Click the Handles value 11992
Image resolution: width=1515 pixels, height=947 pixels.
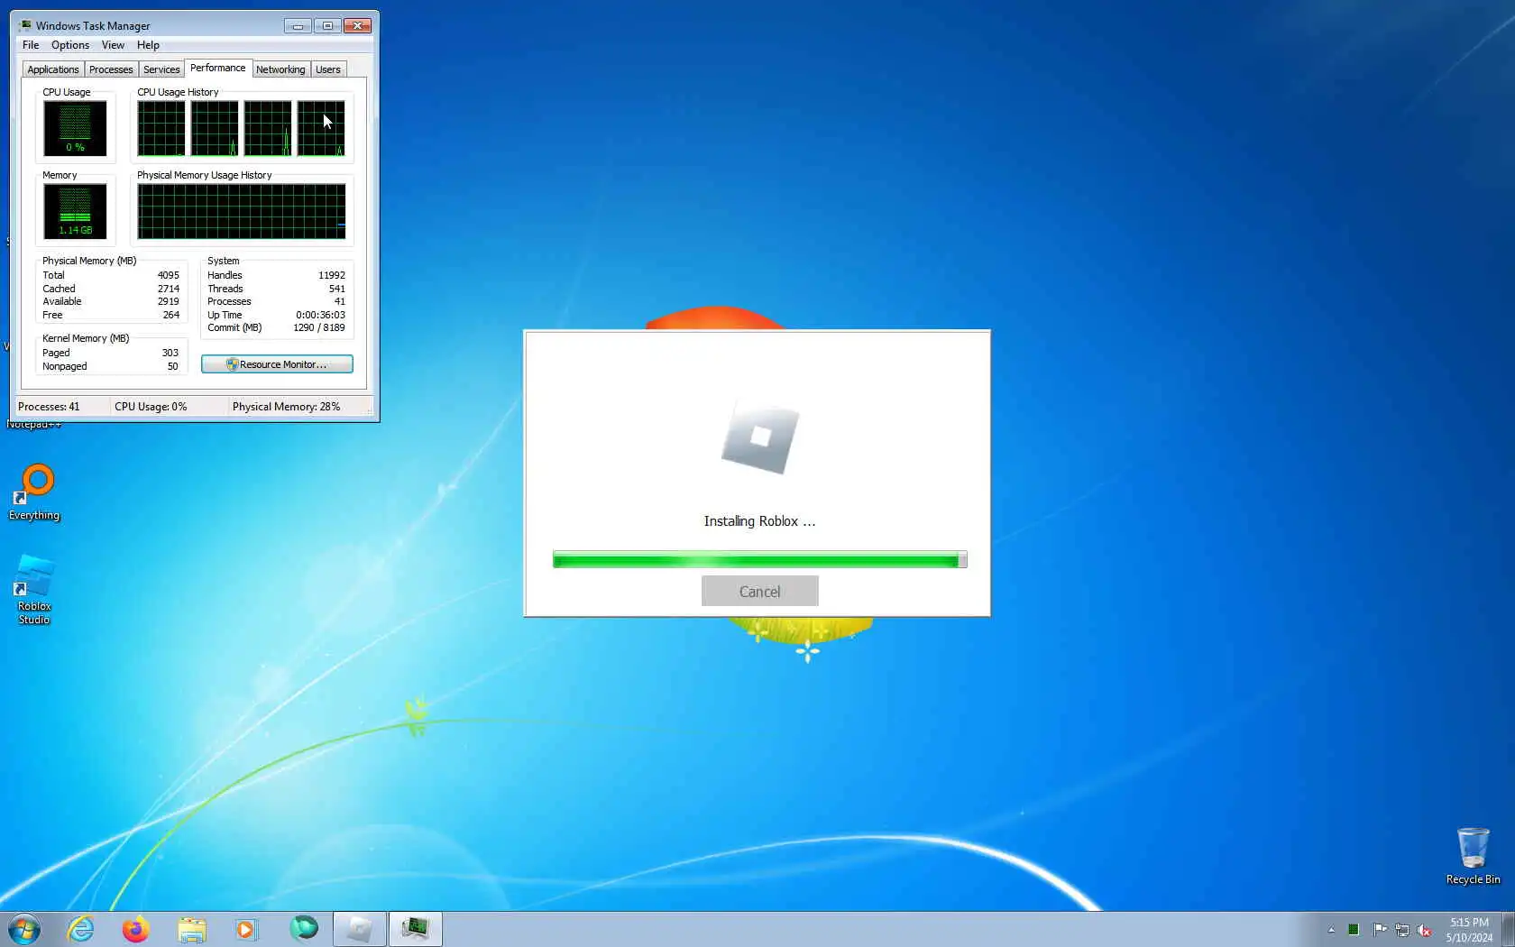[331, 275]
